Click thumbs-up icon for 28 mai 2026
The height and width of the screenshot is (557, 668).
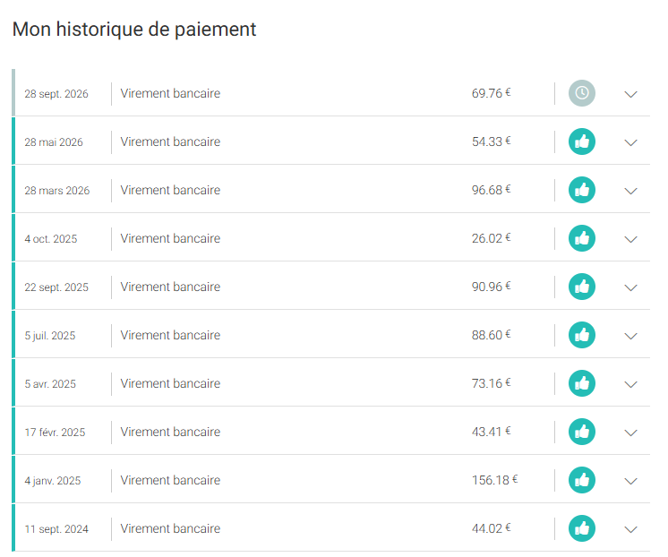pyautogui.click(x=581, y=141)
